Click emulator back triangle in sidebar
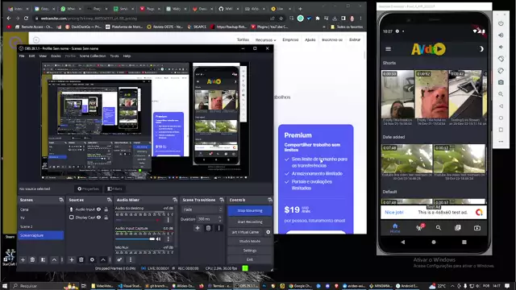516x290 pixels. (x=501, y=106)
